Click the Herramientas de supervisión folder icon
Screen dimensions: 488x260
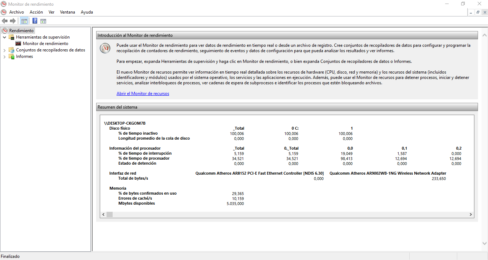11,37
